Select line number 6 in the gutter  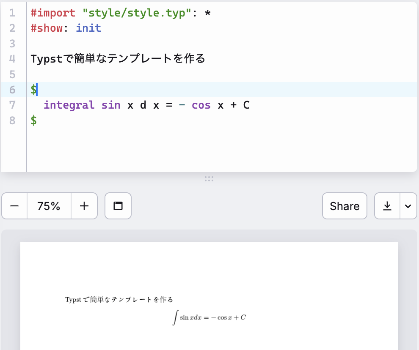[12, 90]
